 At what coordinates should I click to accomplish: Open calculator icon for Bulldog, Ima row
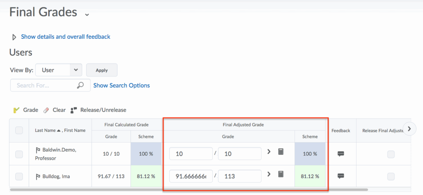pos(281,174)
